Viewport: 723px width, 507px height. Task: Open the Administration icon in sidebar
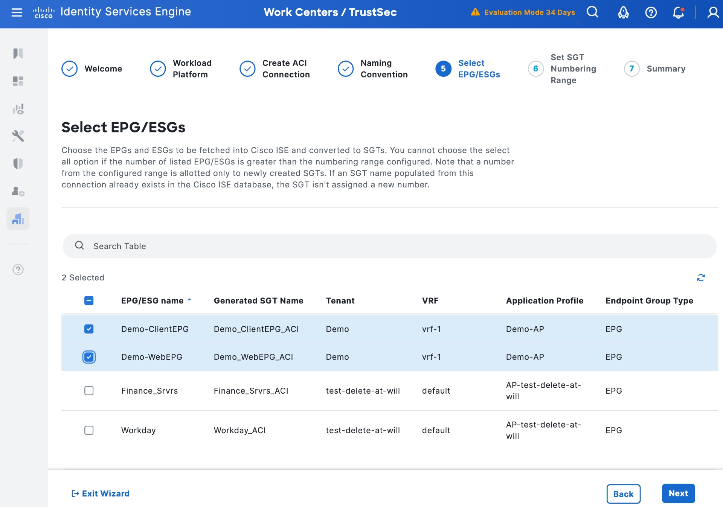(x=18, y=191)
